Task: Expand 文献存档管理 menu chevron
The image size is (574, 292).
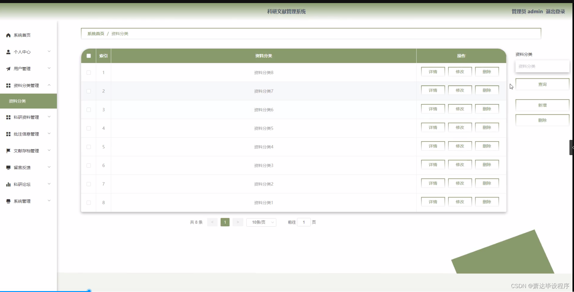Action: 49,150
